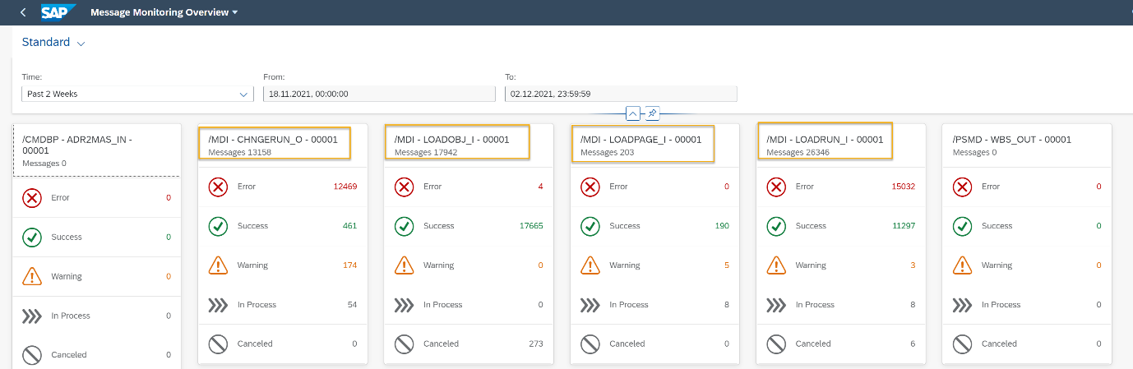The height and width of the screenshot is (369, 1133).
Task: Open canceled count 273 in LOADOBJ_I
Action: coord(536,344)
